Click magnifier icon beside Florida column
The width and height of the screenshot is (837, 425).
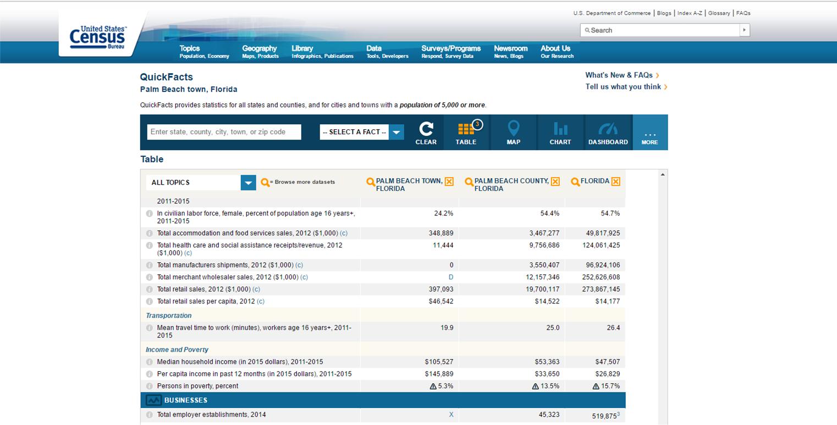click(575, 182)
